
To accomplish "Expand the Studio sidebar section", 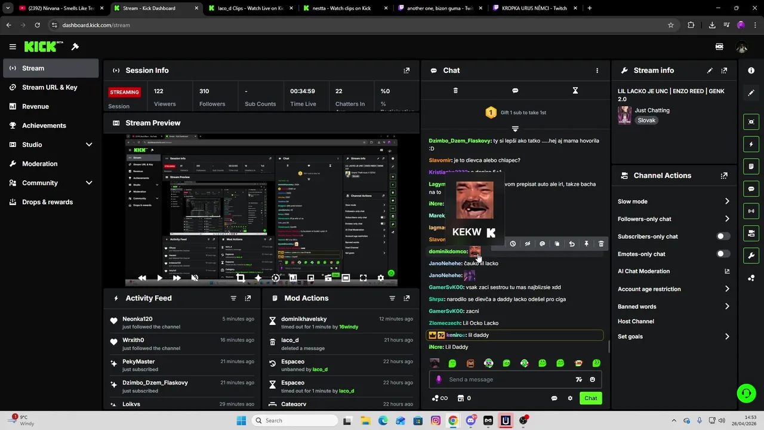I will click(x=89, y=145).
